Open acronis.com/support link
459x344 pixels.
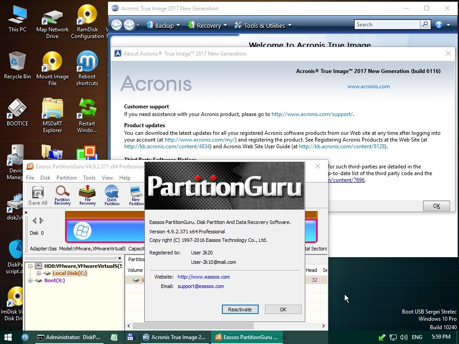coord(312,114)
